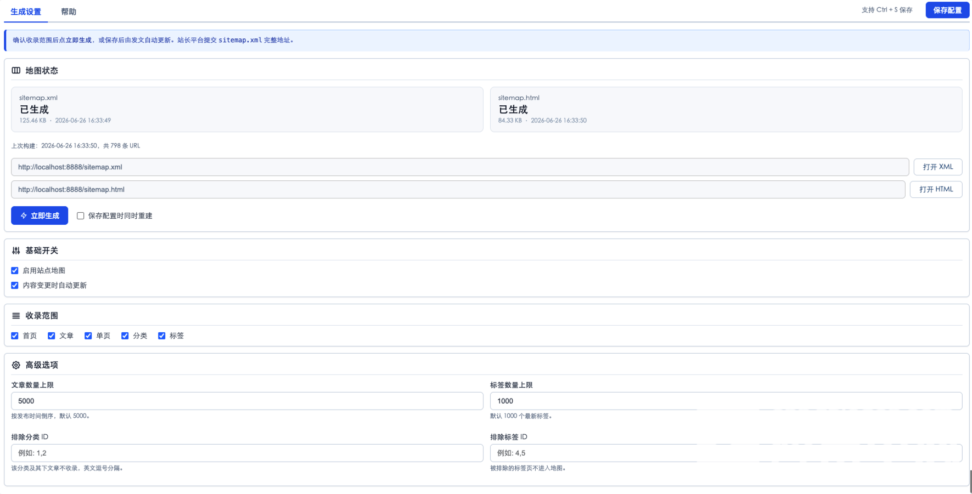Switch to the 帮助 tab
Viewport: 972px width, 494px height.
69,12
